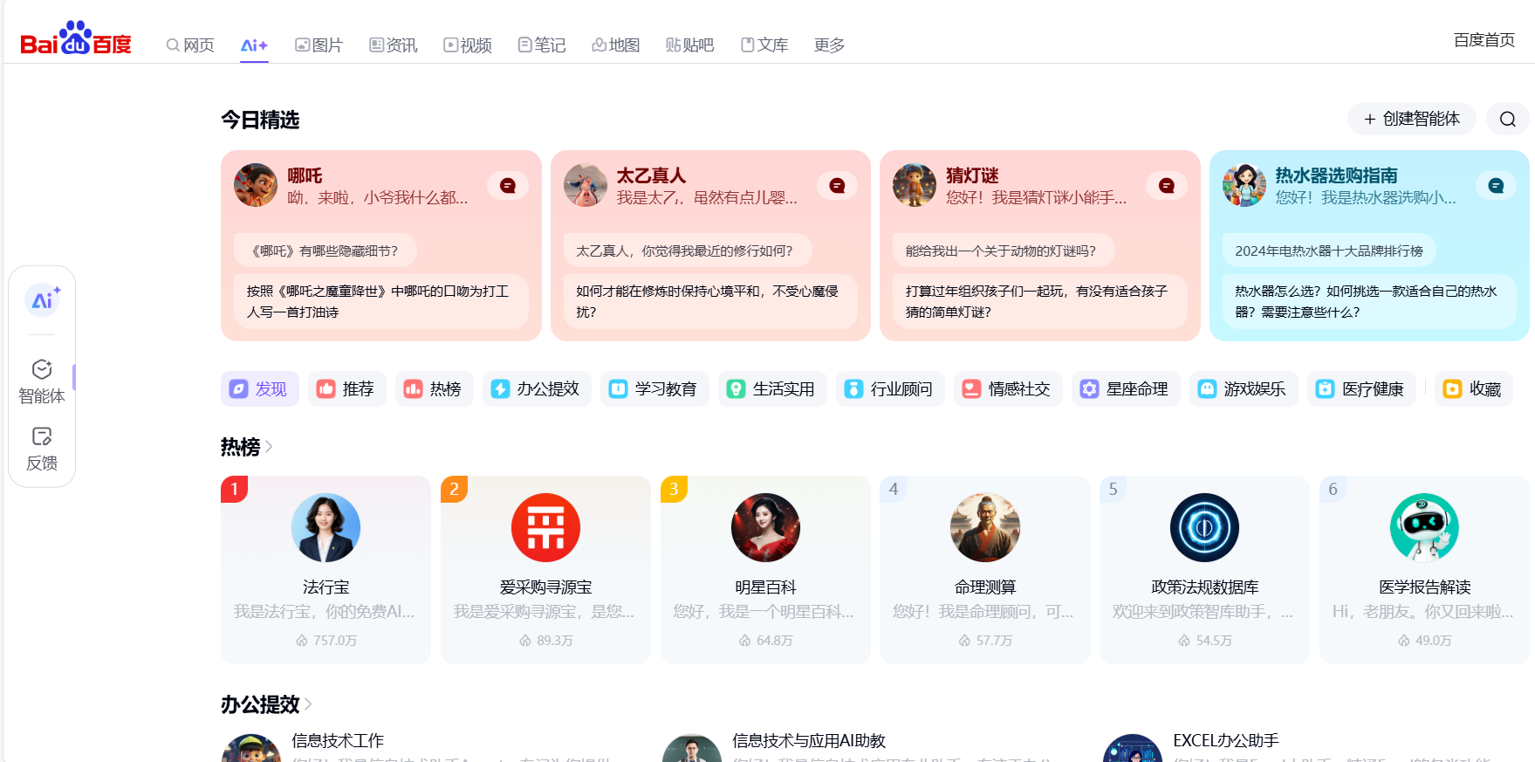
Task: Open the EXCEL办公助手 agent title
Action: point(1225,740)
